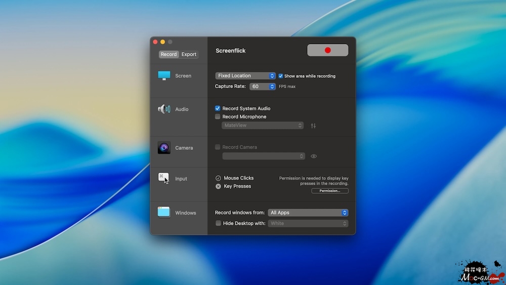Toggle the Mouse Clicks option
The height and width of the screenshot is (285, 506).
point(218,178)
